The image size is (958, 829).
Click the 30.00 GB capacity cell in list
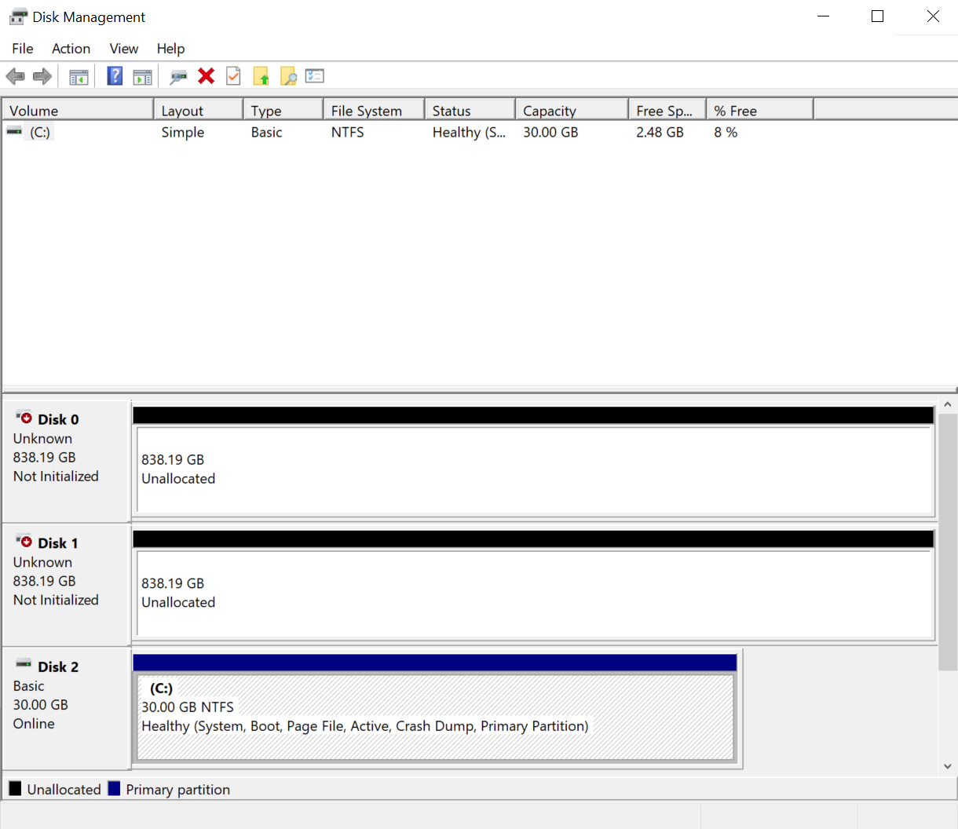pyautogui.click(x=550, y=132)
